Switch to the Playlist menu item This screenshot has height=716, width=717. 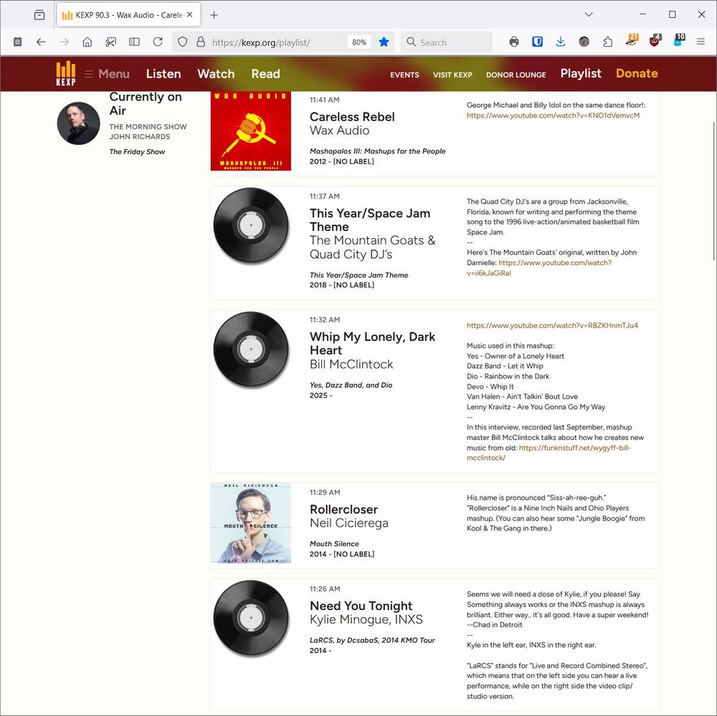coord(581,73)
